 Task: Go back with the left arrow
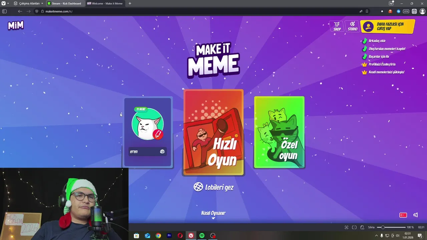click(x=20, y=11)
